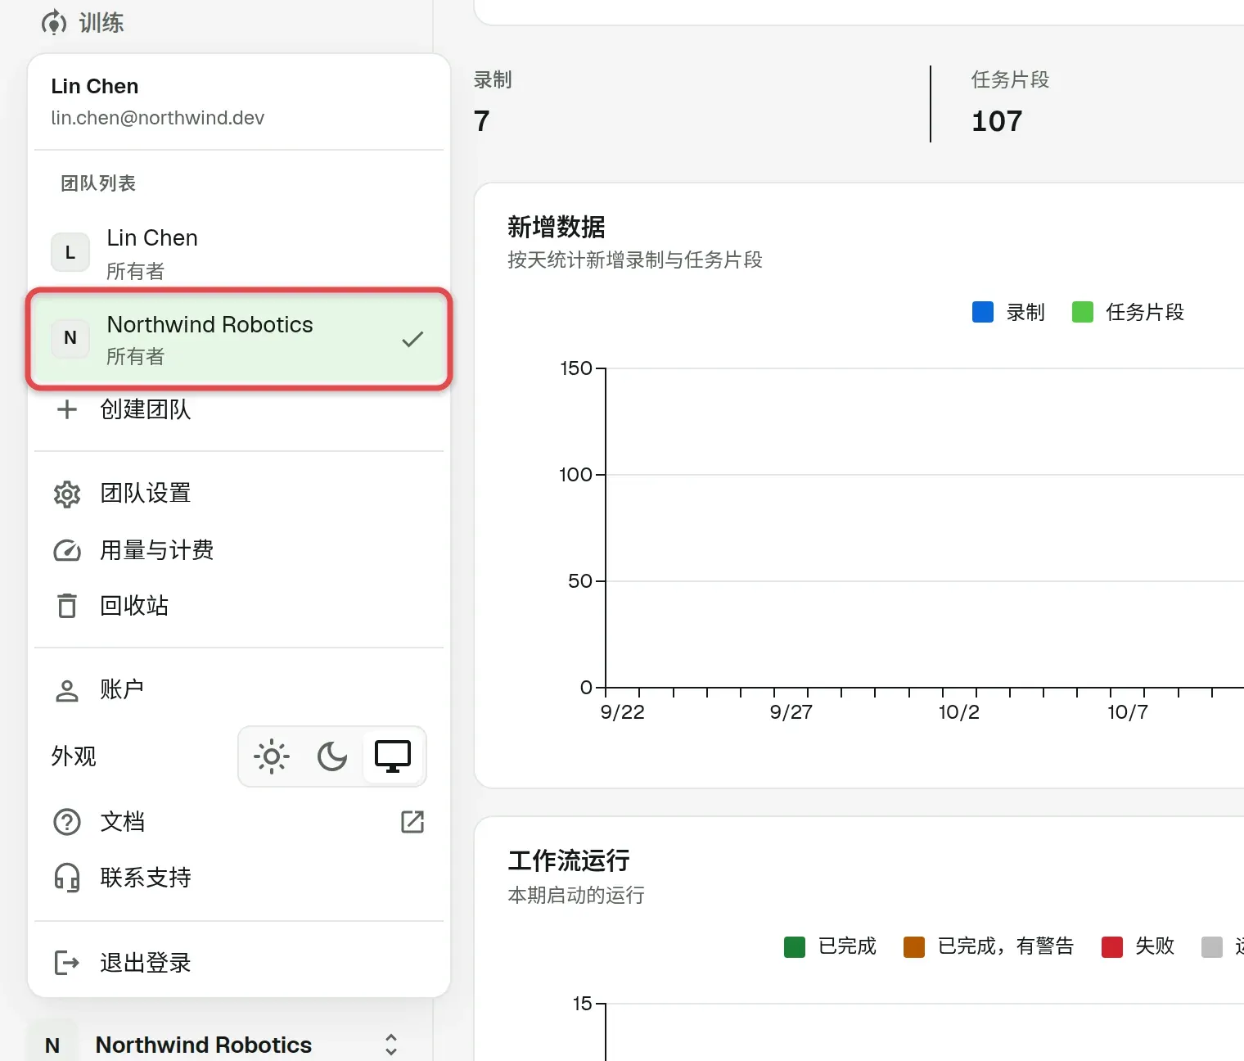Viewport: 1244px width, 1061px height.
Task: Click the headset icon beside 联系支持
Action: (67, 878)
